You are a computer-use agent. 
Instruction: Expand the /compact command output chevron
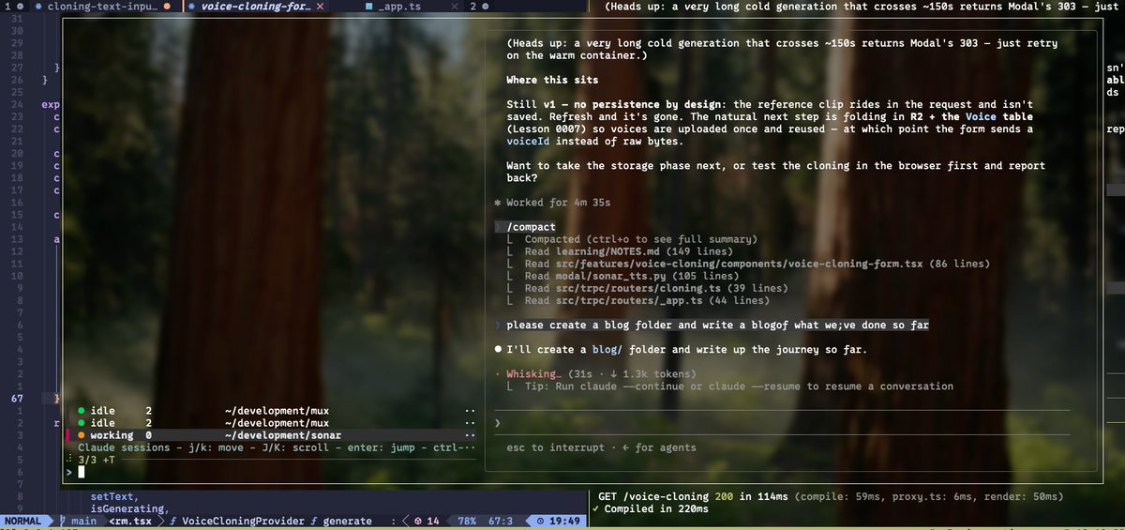pos(498,227)
